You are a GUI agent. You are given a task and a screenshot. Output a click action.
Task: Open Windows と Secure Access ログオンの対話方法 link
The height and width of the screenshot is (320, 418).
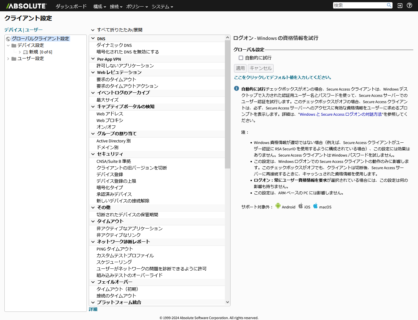(x=341, y=114)
